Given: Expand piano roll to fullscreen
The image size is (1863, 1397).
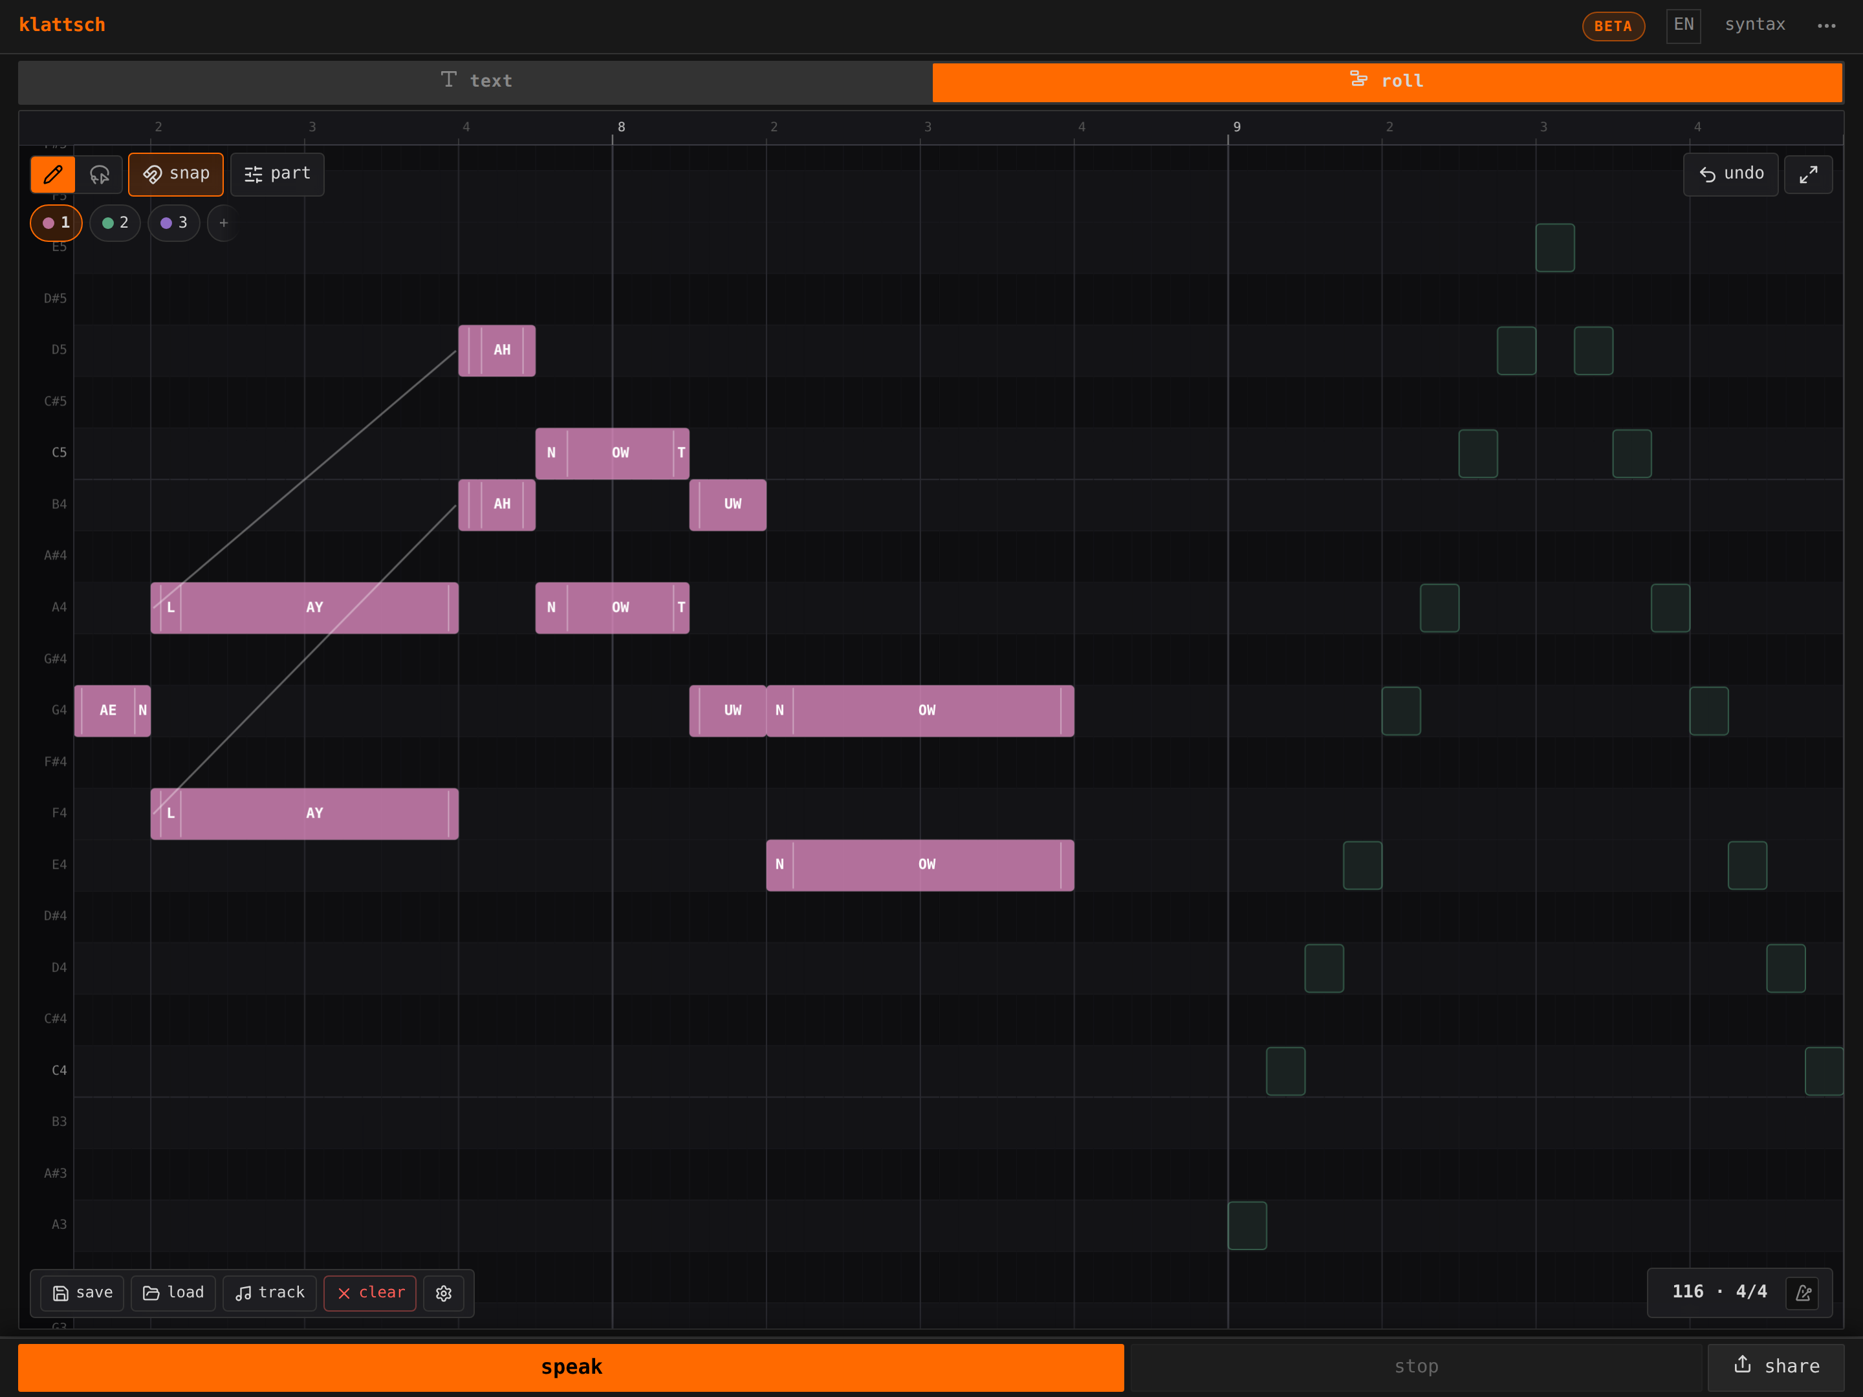Looking at the screenshot, I should click(1808, 175).
